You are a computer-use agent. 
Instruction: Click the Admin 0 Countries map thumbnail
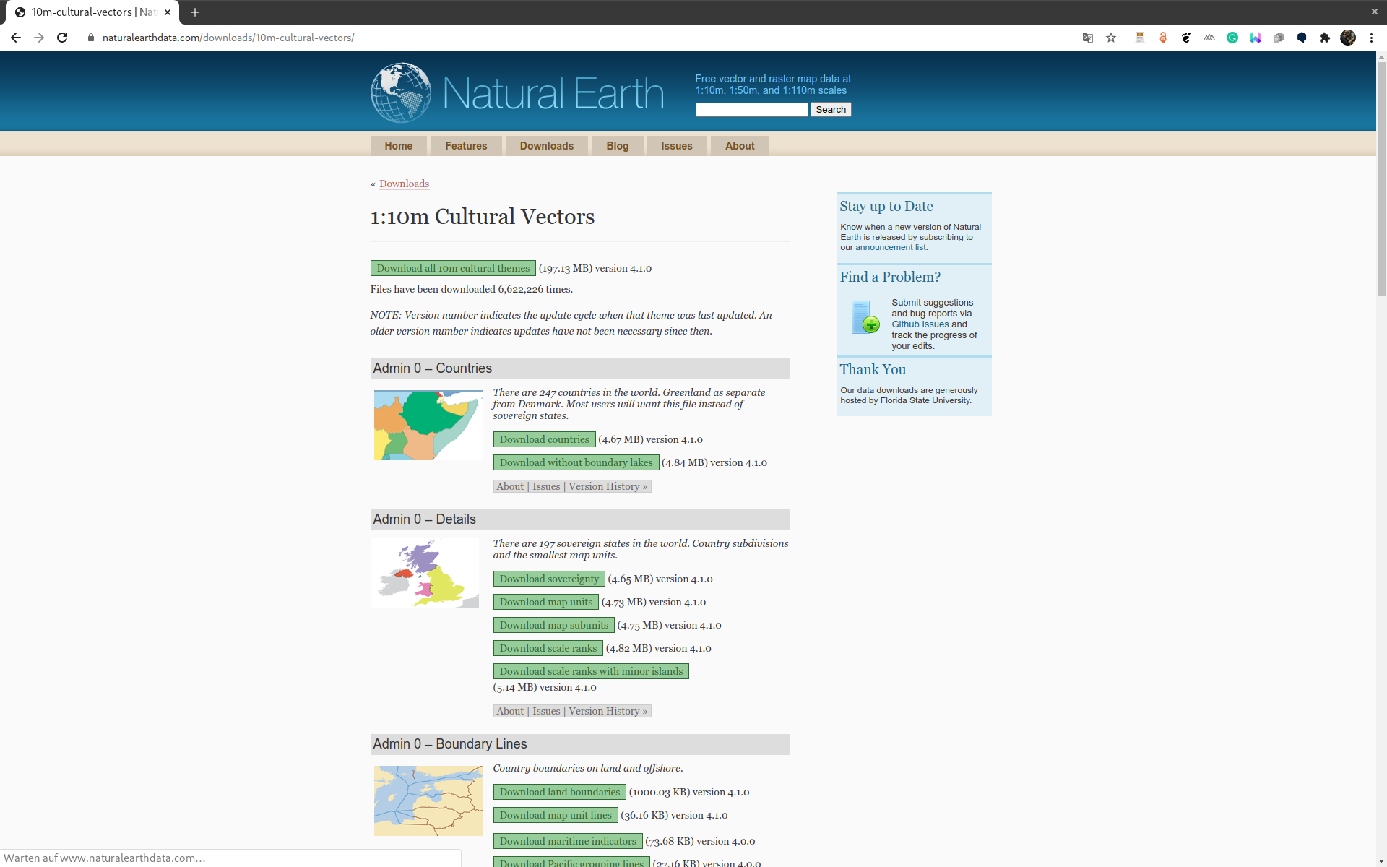[x=428, y=425]
